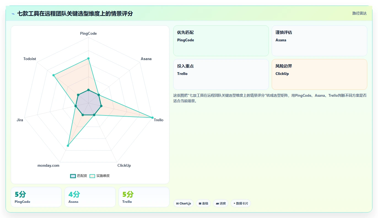
Task: Click the 5分 PingCode score card
Action: (x=36, y=197)
